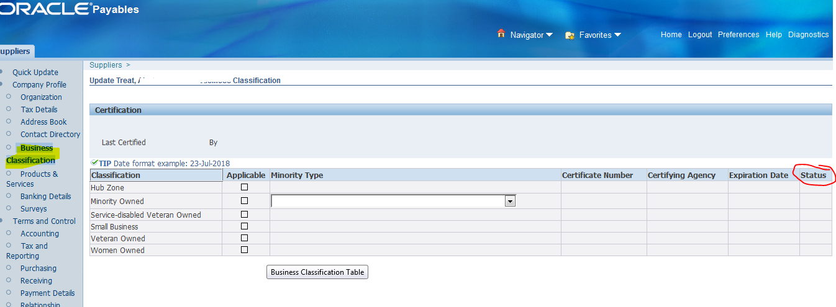Viewport: 836px width, 307px height.
Task: Click the Logout link
Action: [x=700, y=35]
